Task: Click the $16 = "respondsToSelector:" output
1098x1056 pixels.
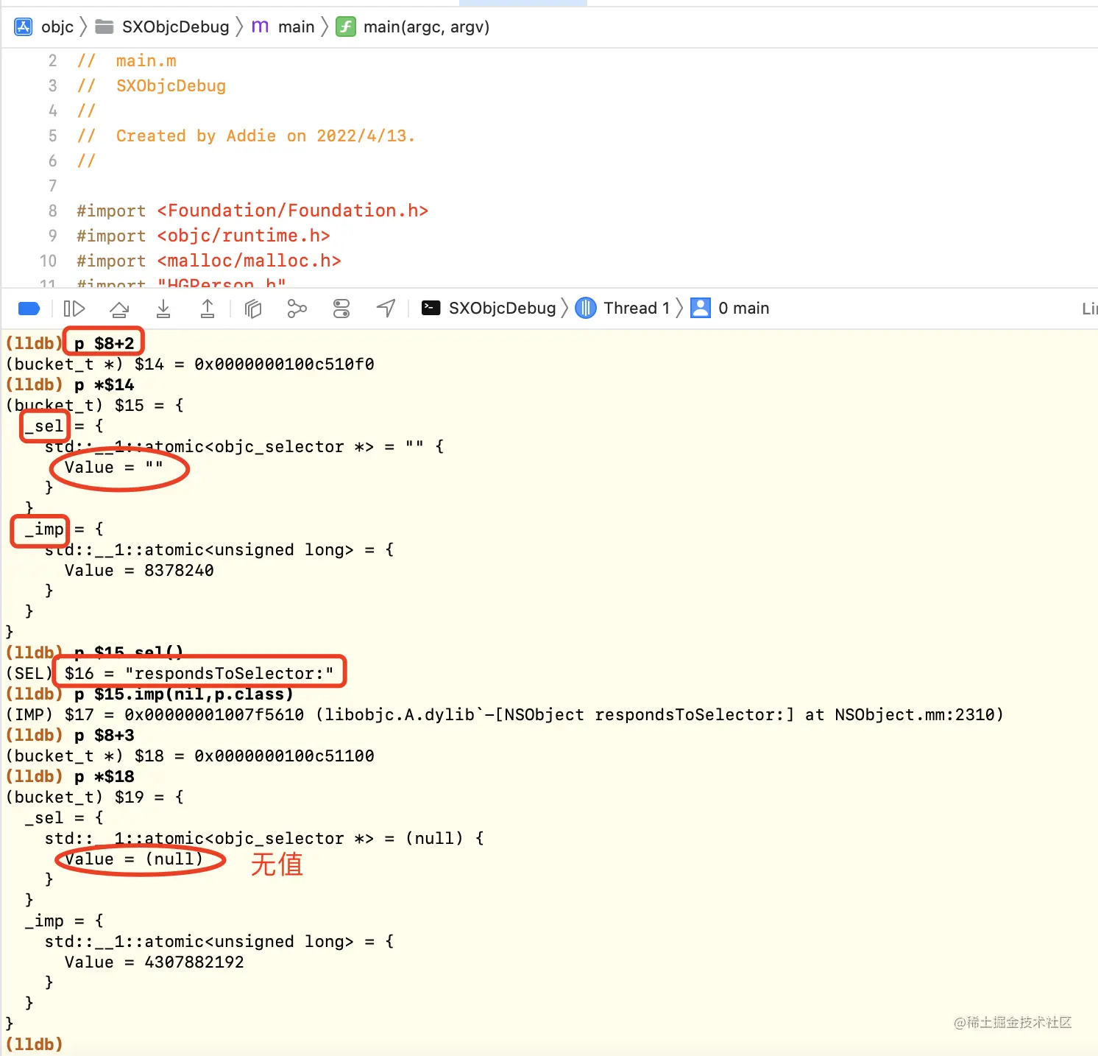Action: (199, 674)
